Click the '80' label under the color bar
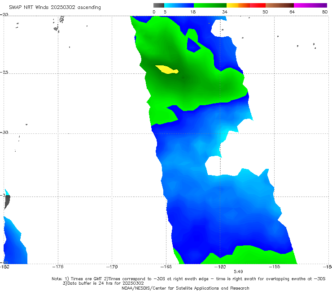 (x=325, y=12)
